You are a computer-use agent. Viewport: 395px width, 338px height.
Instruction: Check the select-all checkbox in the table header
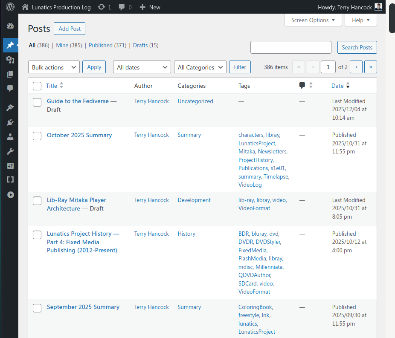click(37, 86)
